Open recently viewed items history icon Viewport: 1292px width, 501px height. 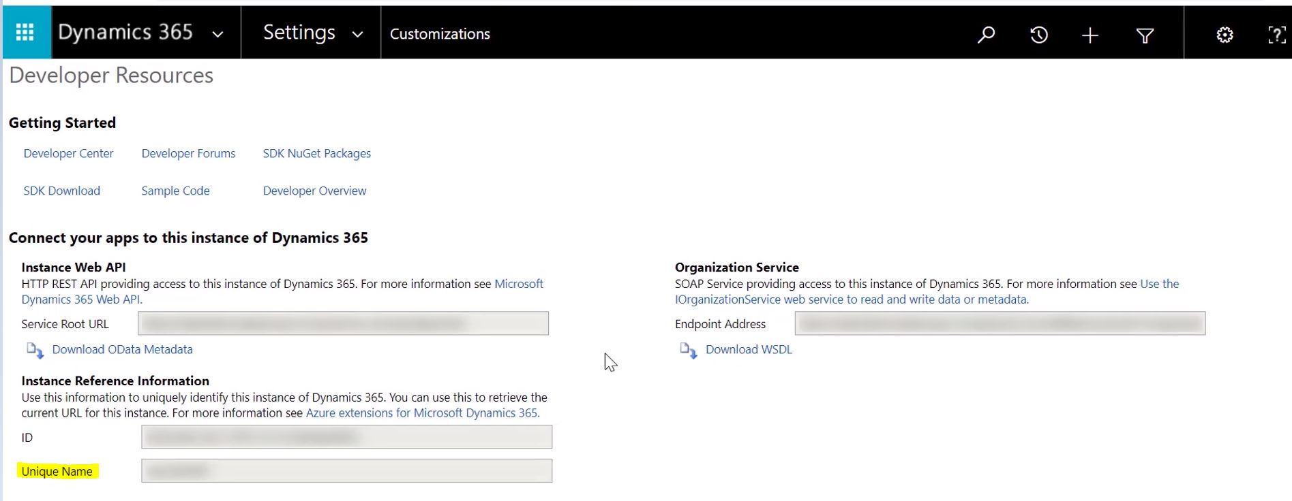click(1038, 35)
